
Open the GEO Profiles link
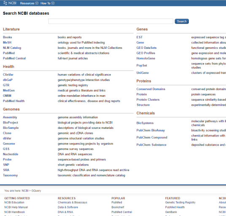146,53
